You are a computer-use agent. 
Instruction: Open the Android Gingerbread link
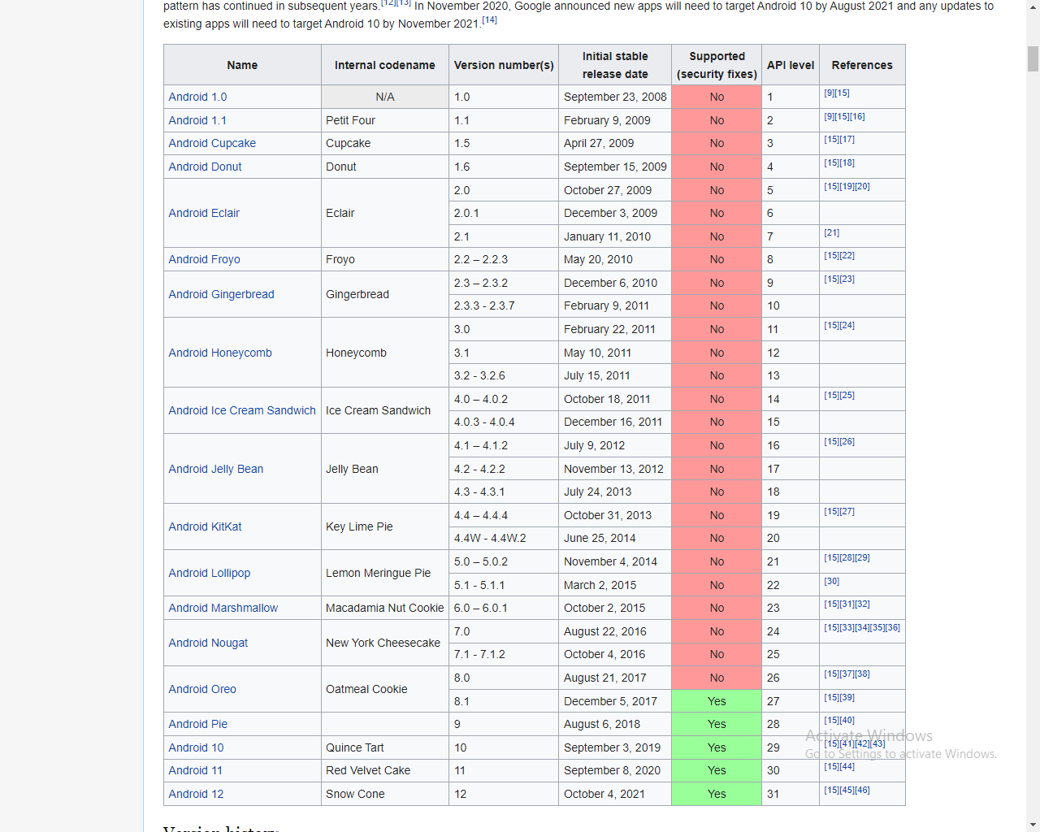tap(221, 294)
